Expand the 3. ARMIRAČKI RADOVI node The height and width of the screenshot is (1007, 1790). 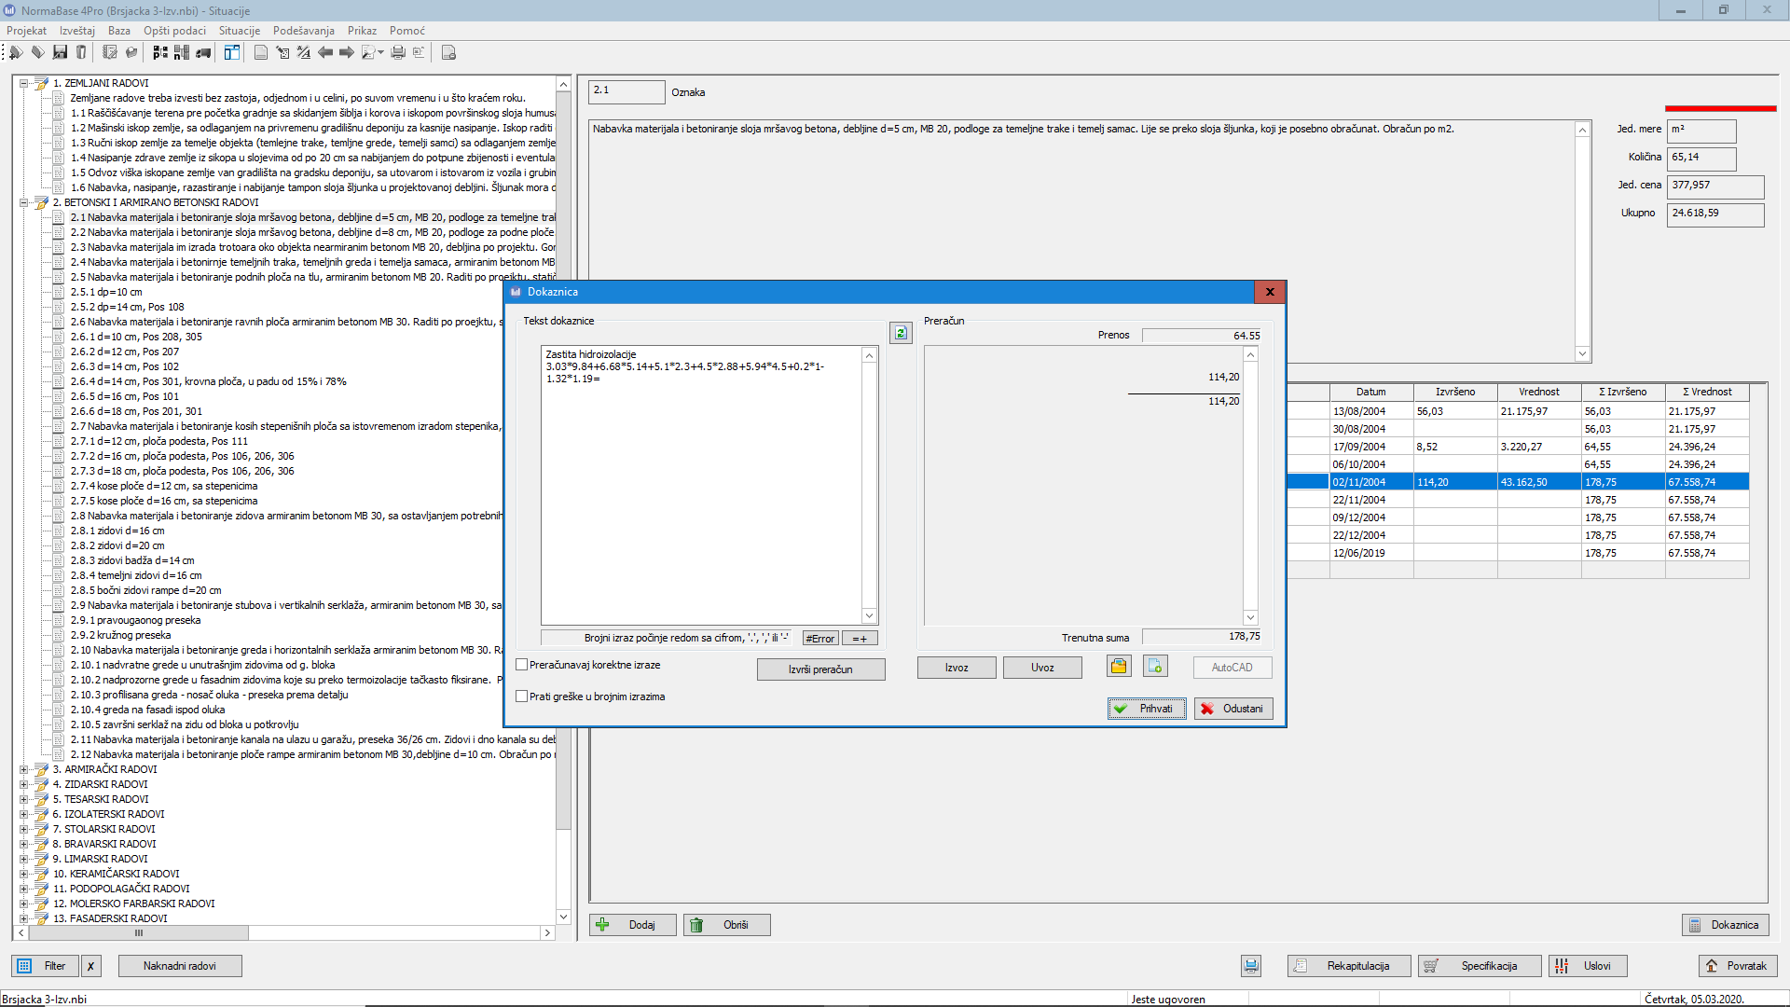pos(24,769)
